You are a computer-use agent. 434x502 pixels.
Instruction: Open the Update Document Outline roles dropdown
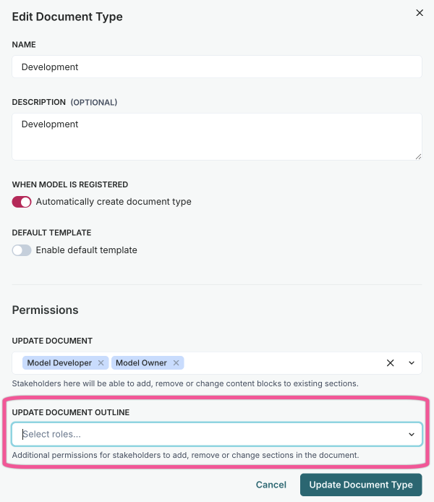(x=412, y=435)
